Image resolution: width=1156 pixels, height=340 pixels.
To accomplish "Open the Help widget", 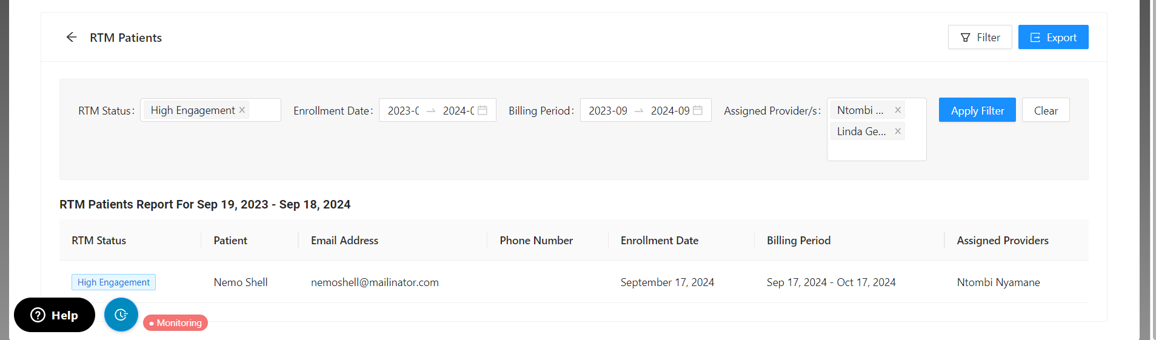I will point(55,315).
